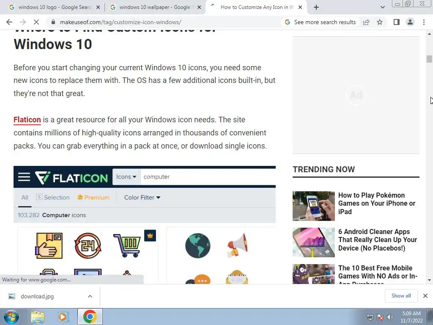Image resolution: width=433 pixels, height=325 pixels.
Task: Click the megaphone icon
Action: (237, 245)
